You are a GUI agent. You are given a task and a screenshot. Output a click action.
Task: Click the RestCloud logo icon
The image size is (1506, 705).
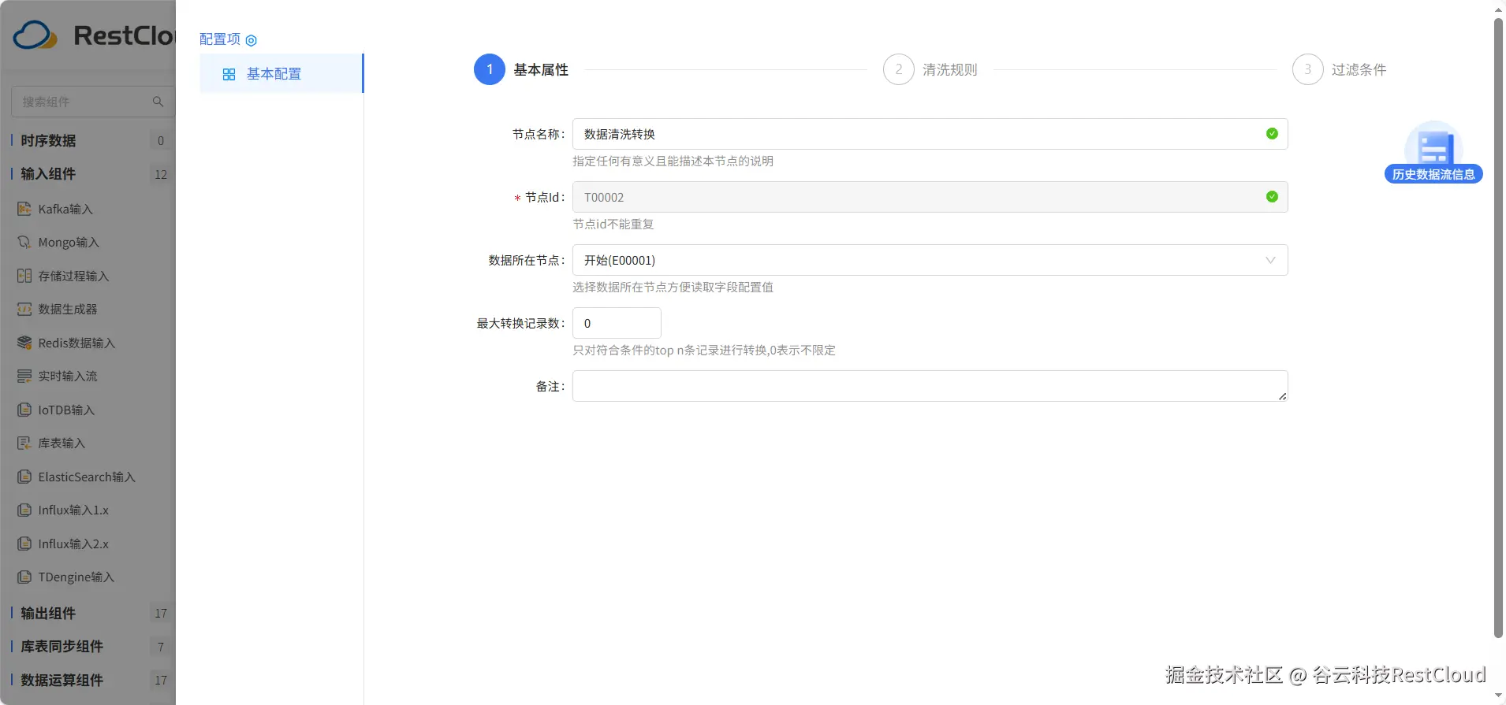[x=35, y=35]
